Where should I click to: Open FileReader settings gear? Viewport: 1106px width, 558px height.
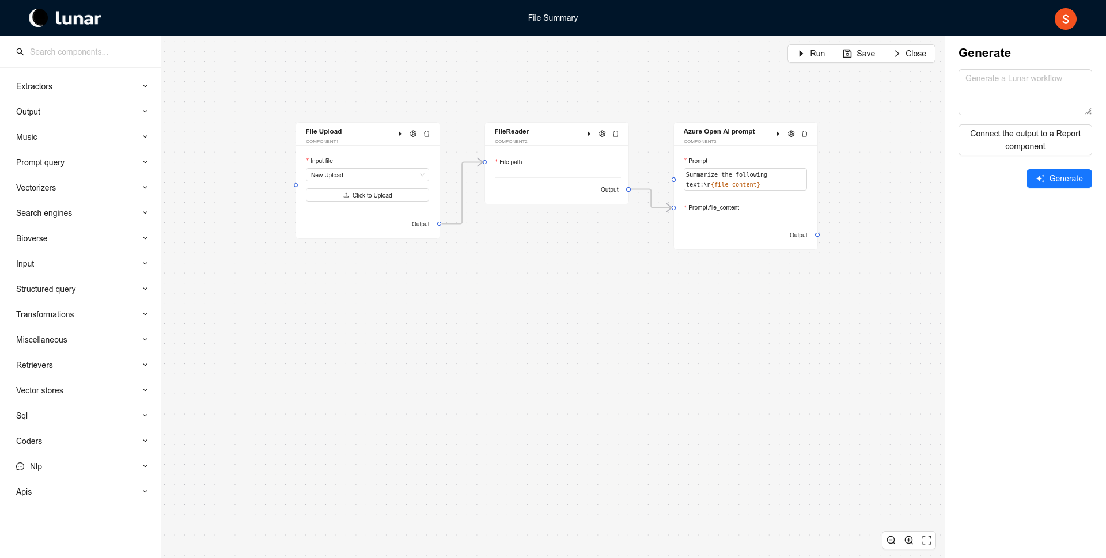click(602, 134)
